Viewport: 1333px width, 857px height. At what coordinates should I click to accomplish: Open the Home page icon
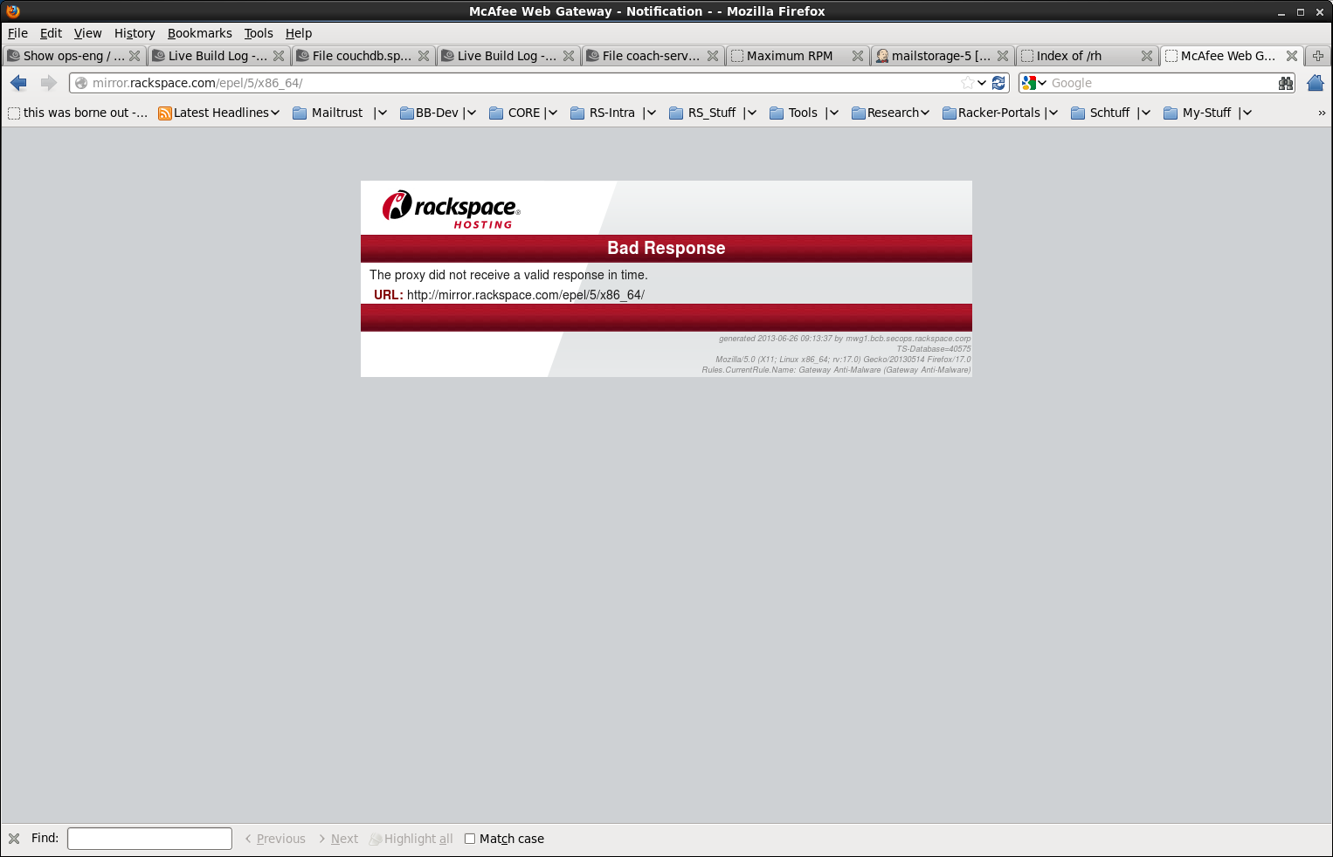[x=1316, y=83]
